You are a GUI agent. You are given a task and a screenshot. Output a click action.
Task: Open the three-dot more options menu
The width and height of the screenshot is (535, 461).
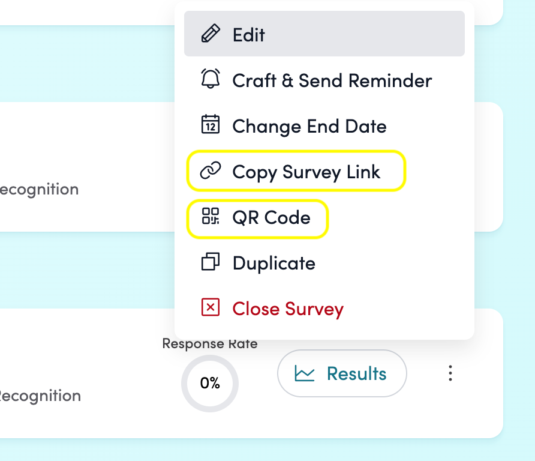(450, 373)
